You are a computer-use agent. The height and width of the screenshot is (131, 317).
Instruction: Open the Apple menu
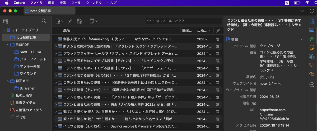coord(7,3)
